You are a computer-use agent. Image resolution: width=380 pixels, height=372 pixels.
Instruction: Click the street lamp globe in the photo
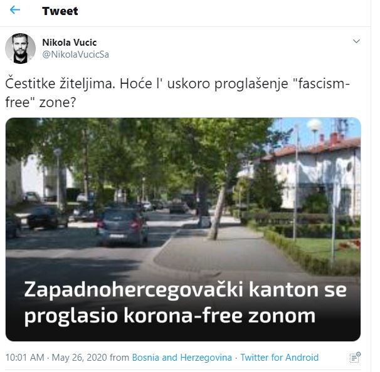click(314, 125)
